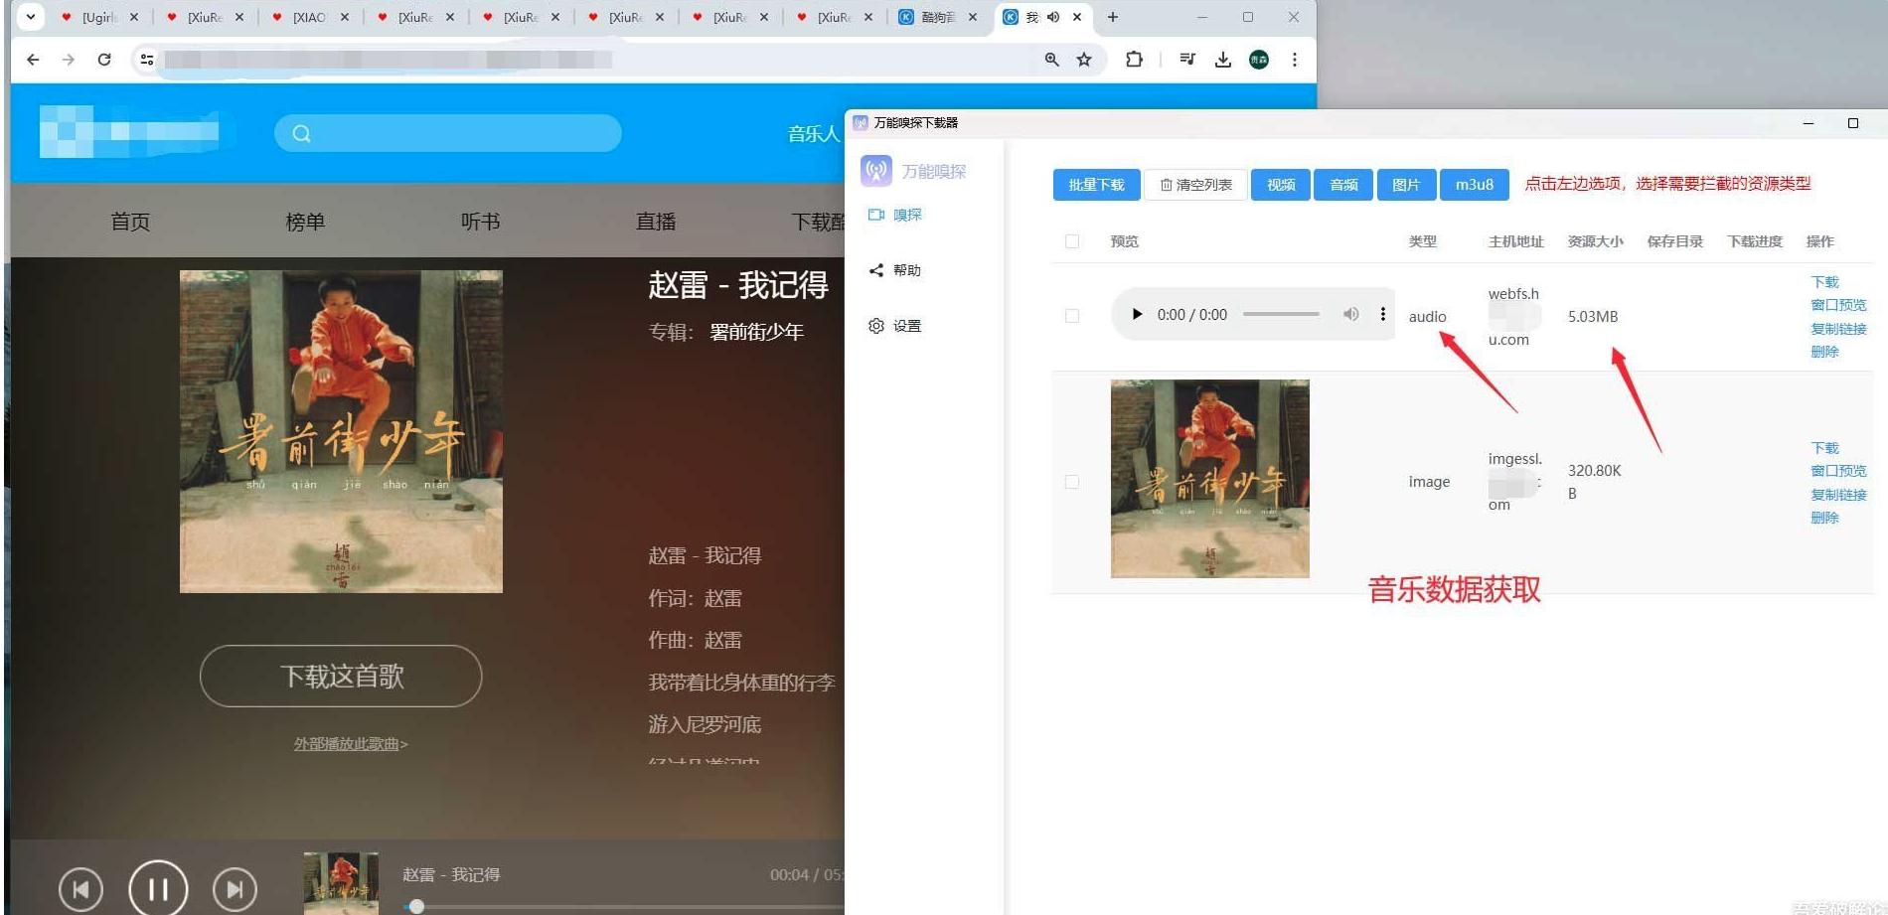Click the Chrome profile avatar
Image resolution: width=1888 pixels, height=915 pixels.
(1259, 60)
